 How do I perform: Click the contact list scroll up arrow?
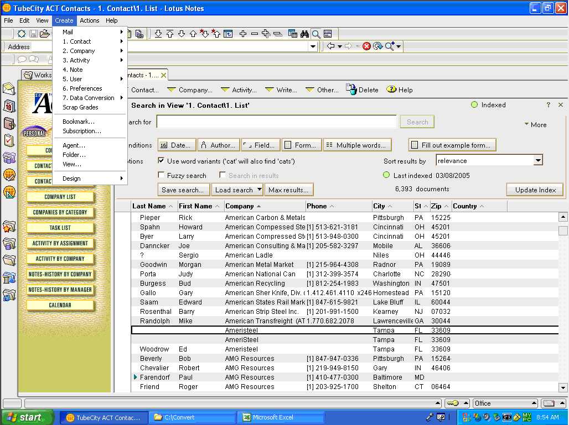(x=562, y=217)
